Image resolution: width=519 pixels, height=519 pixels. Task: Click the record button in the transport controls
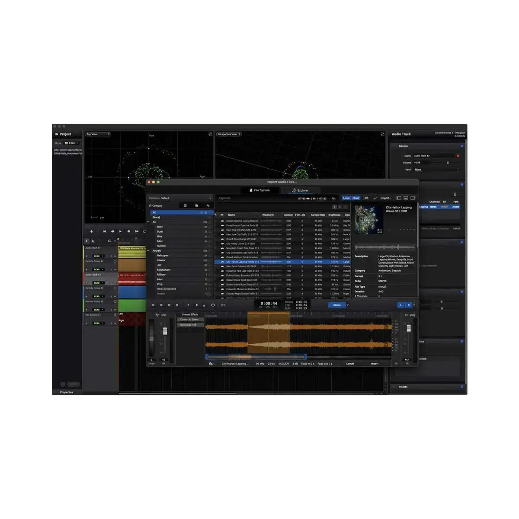128,231
